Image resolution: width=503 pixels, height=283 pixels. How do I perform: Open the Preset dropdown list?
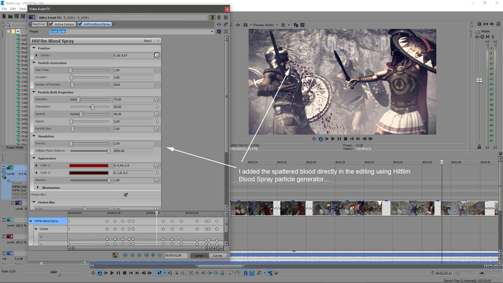212,31
